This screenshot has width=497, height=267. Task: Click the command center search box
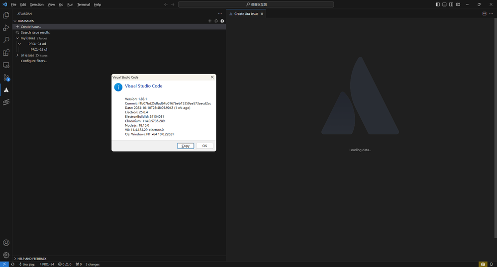click(256, 4)
